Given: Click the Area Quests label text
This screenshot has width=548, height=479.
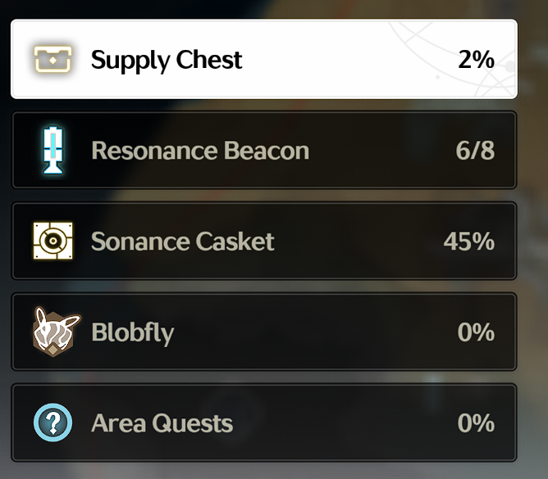Looking at the screenshot, I should pyautogui.click(x=162, y=423).
